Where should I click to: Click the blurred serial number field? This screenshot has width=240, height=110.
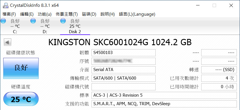click(x=123, y=61)
